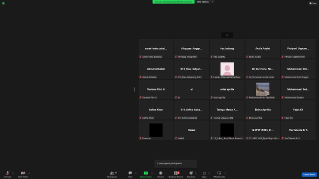Expand reactions options arrow

(x=196, y=173)
